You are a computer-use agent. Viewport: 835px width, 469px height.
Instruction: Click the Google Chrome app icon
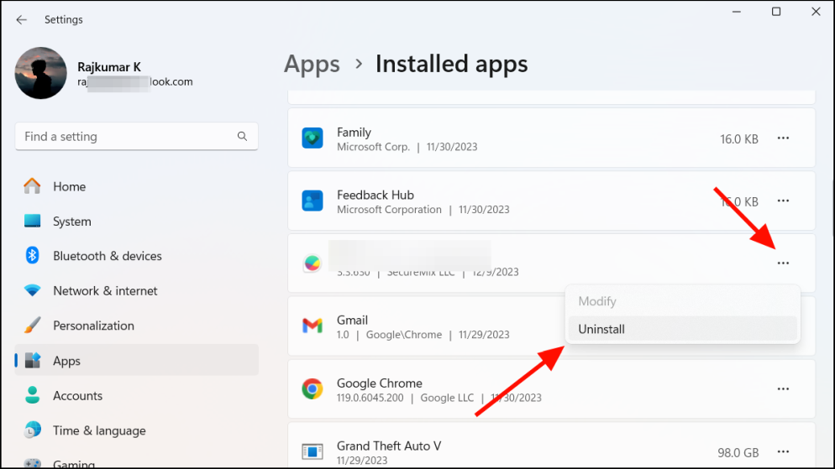coord(312,389)
